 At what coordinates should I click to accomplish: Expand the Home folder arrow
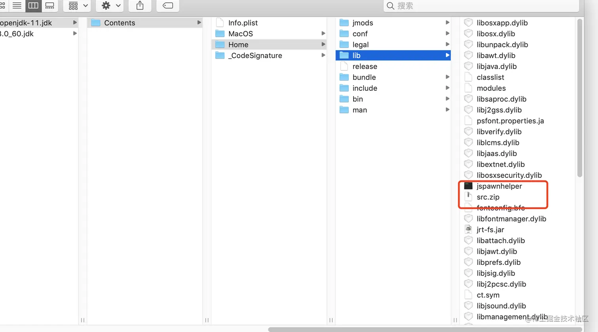point(323,45)
